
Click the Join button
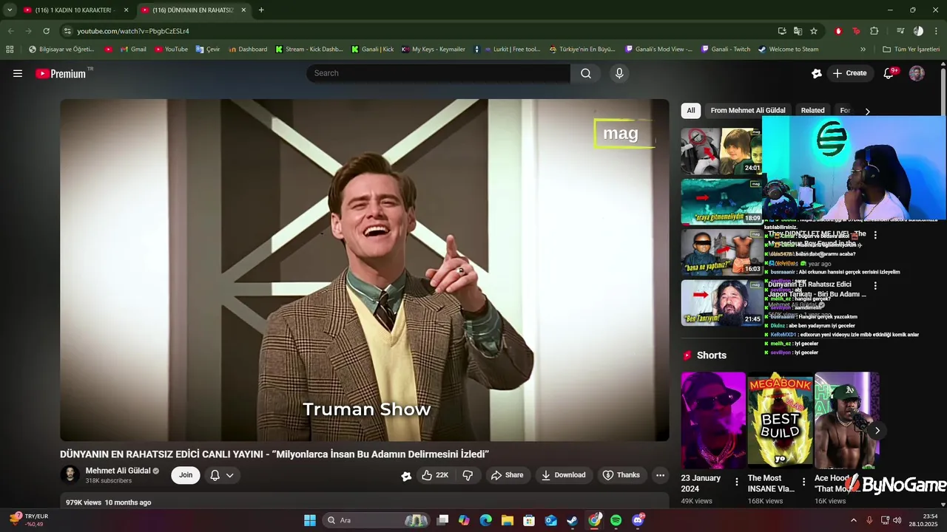tap(186, 475)
